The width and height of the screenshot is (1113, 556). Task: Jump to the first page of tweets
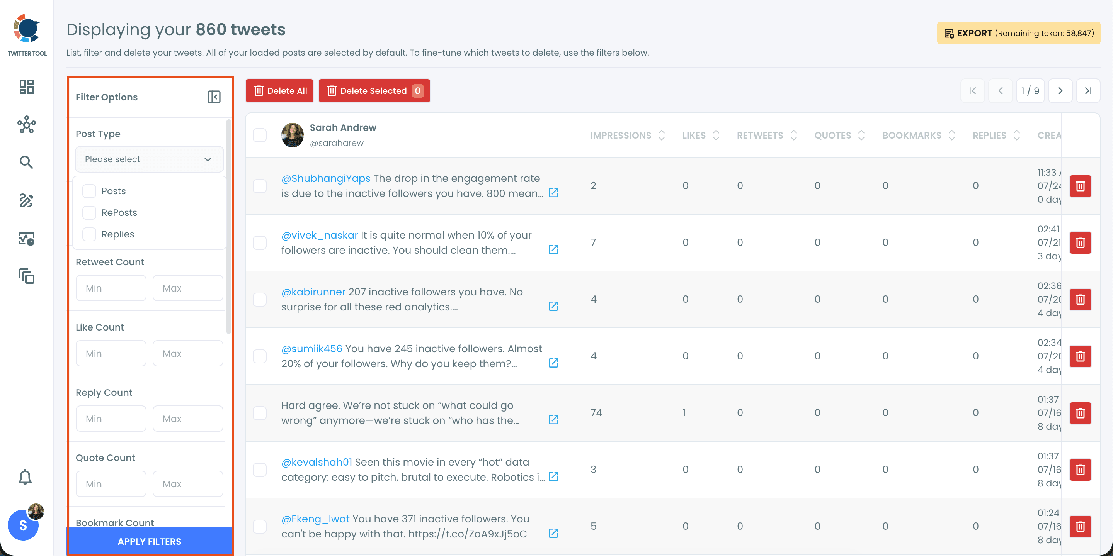click(x=973, y=91)
